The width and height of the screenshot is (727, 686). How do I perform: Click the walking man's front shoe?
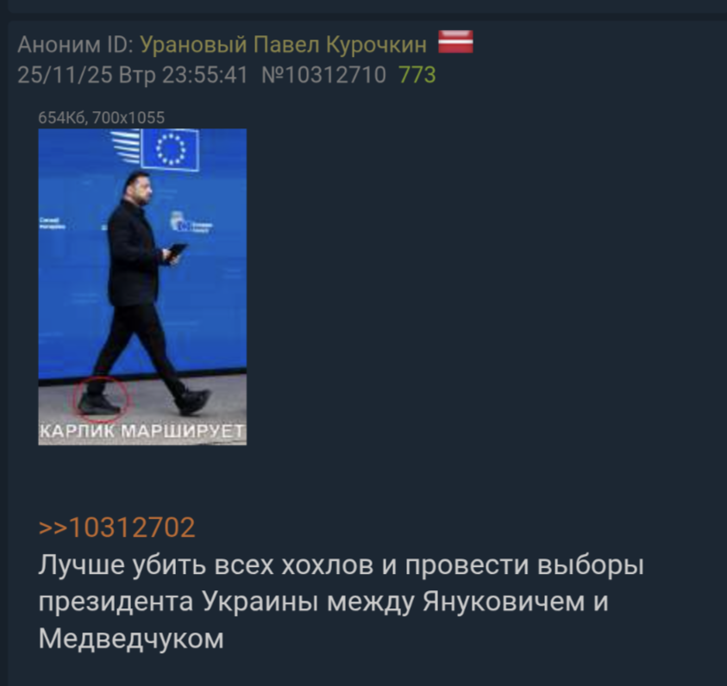click(195, 401)
